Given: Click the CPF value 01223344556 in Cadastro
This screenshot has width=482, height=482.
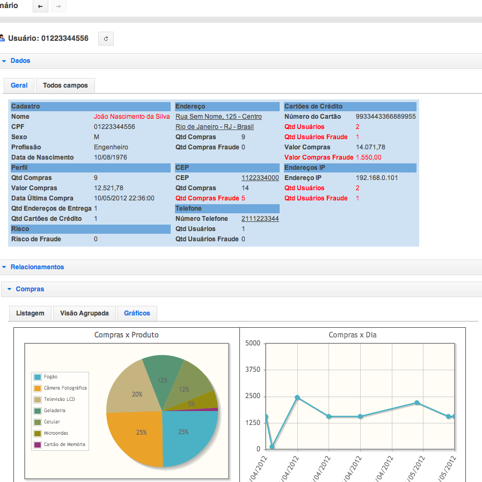Looking at the screenshot, I should [114, 127].
